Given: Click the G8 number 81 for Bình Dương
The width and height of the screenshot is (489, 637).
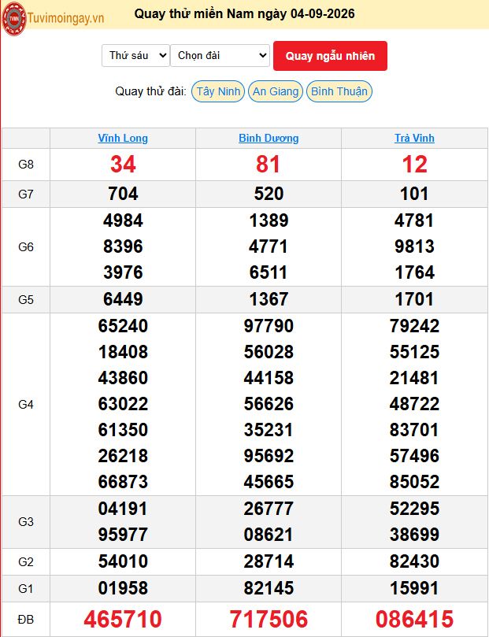Looking at the screenshot, I should click(x=268, y=165).
